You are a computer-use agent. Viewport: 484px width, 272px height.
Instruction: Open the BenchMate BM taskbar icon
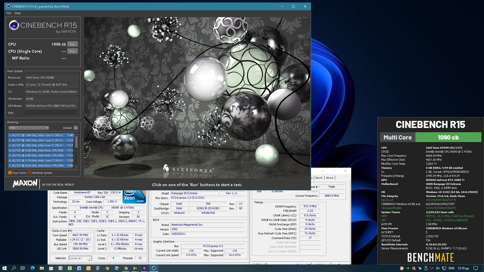[x=135, y=268]
